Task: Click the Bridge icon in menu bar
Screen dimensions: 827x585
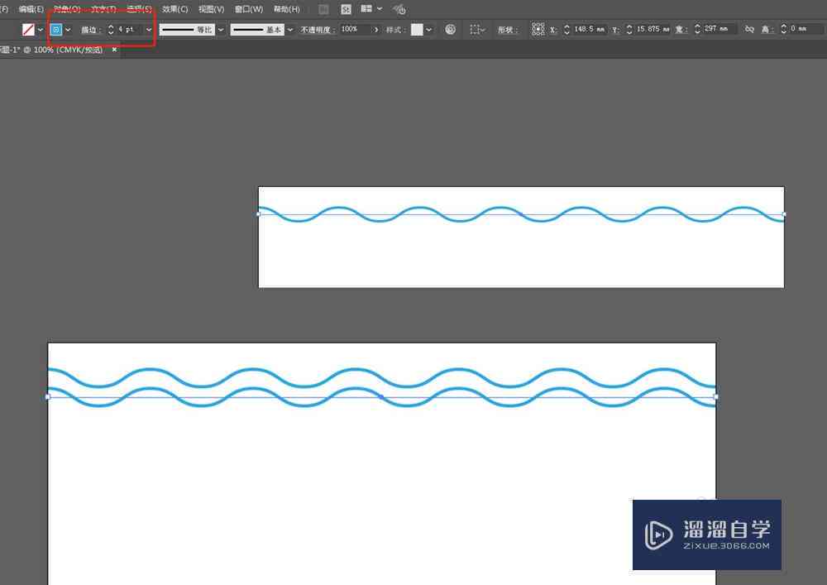Action: 323,9
